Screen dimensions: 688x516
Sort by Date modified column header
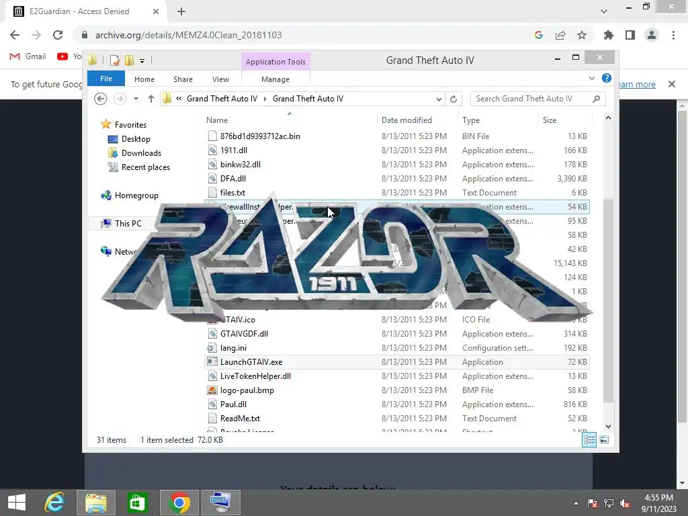406,120
